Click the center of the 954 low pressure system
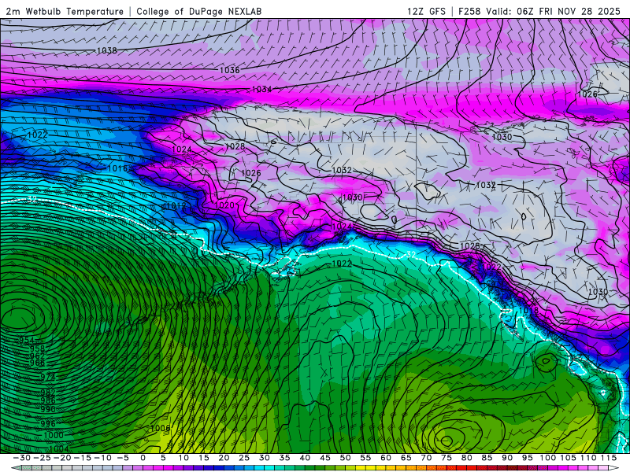630x472 pixels. pos(18,317)
